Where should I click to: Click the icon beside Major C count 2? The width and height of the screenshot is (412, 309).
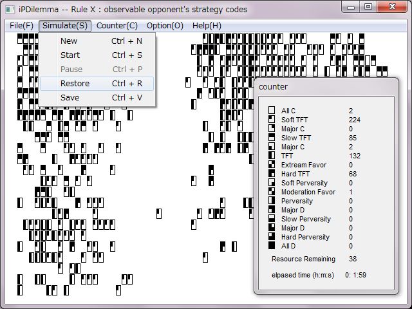(272, 146)
